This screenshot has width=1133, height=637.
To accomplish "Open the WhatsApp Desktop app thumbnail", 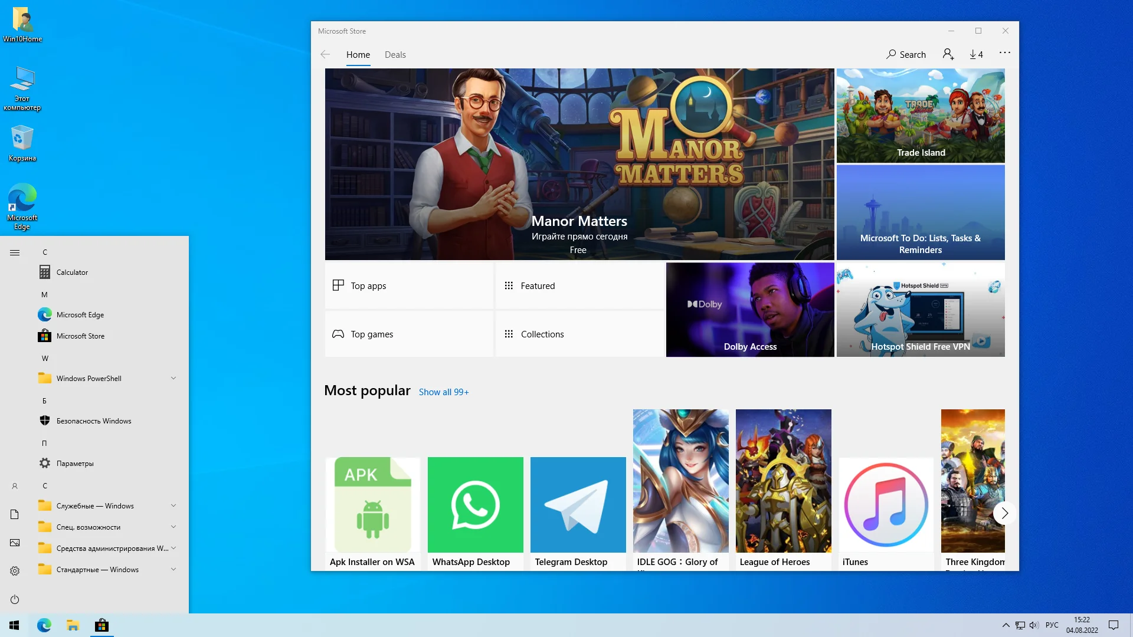I will pos(475,505).
